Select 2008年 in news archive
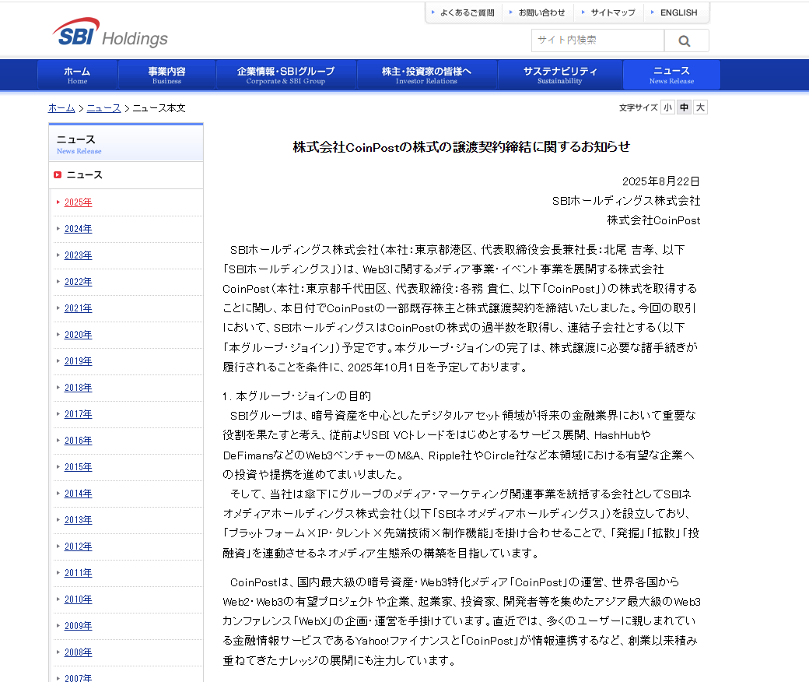The image size is (809, 682). point(78,652)
